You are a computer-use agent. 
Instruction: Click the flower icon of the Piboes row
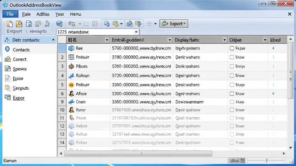point(71,66)
